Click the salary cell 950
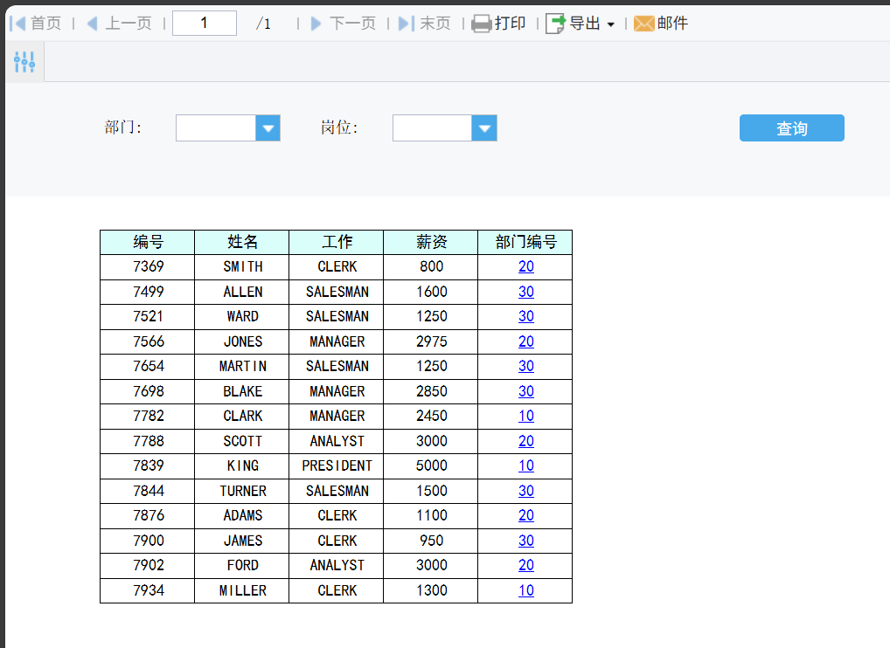 coord(431,541)
